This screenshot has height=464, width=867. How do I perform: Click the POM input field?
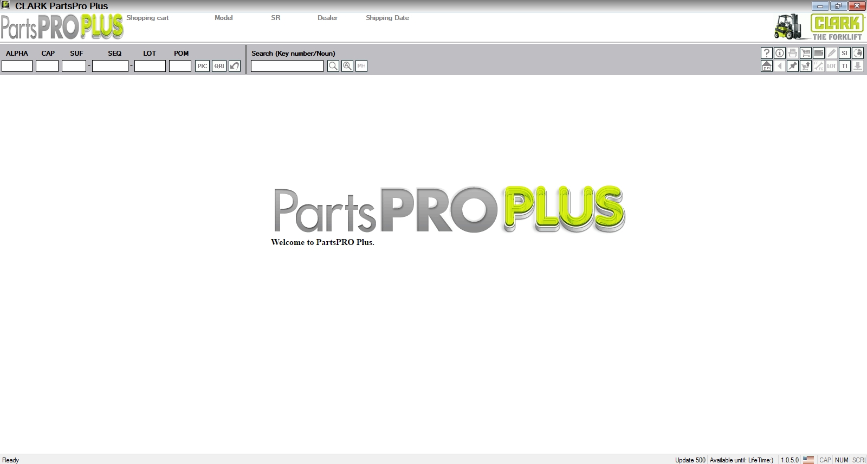click(180, 66)
